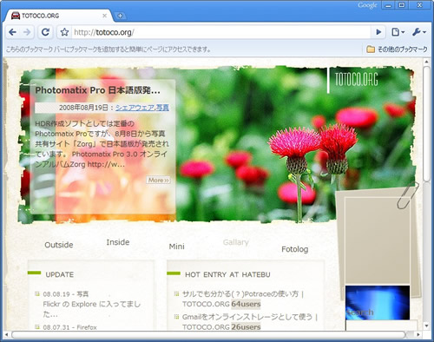Select the TOTOCO.ORG browser tab
The height and width of the screenshot is (342, 434).
click(x=58, y=16)
